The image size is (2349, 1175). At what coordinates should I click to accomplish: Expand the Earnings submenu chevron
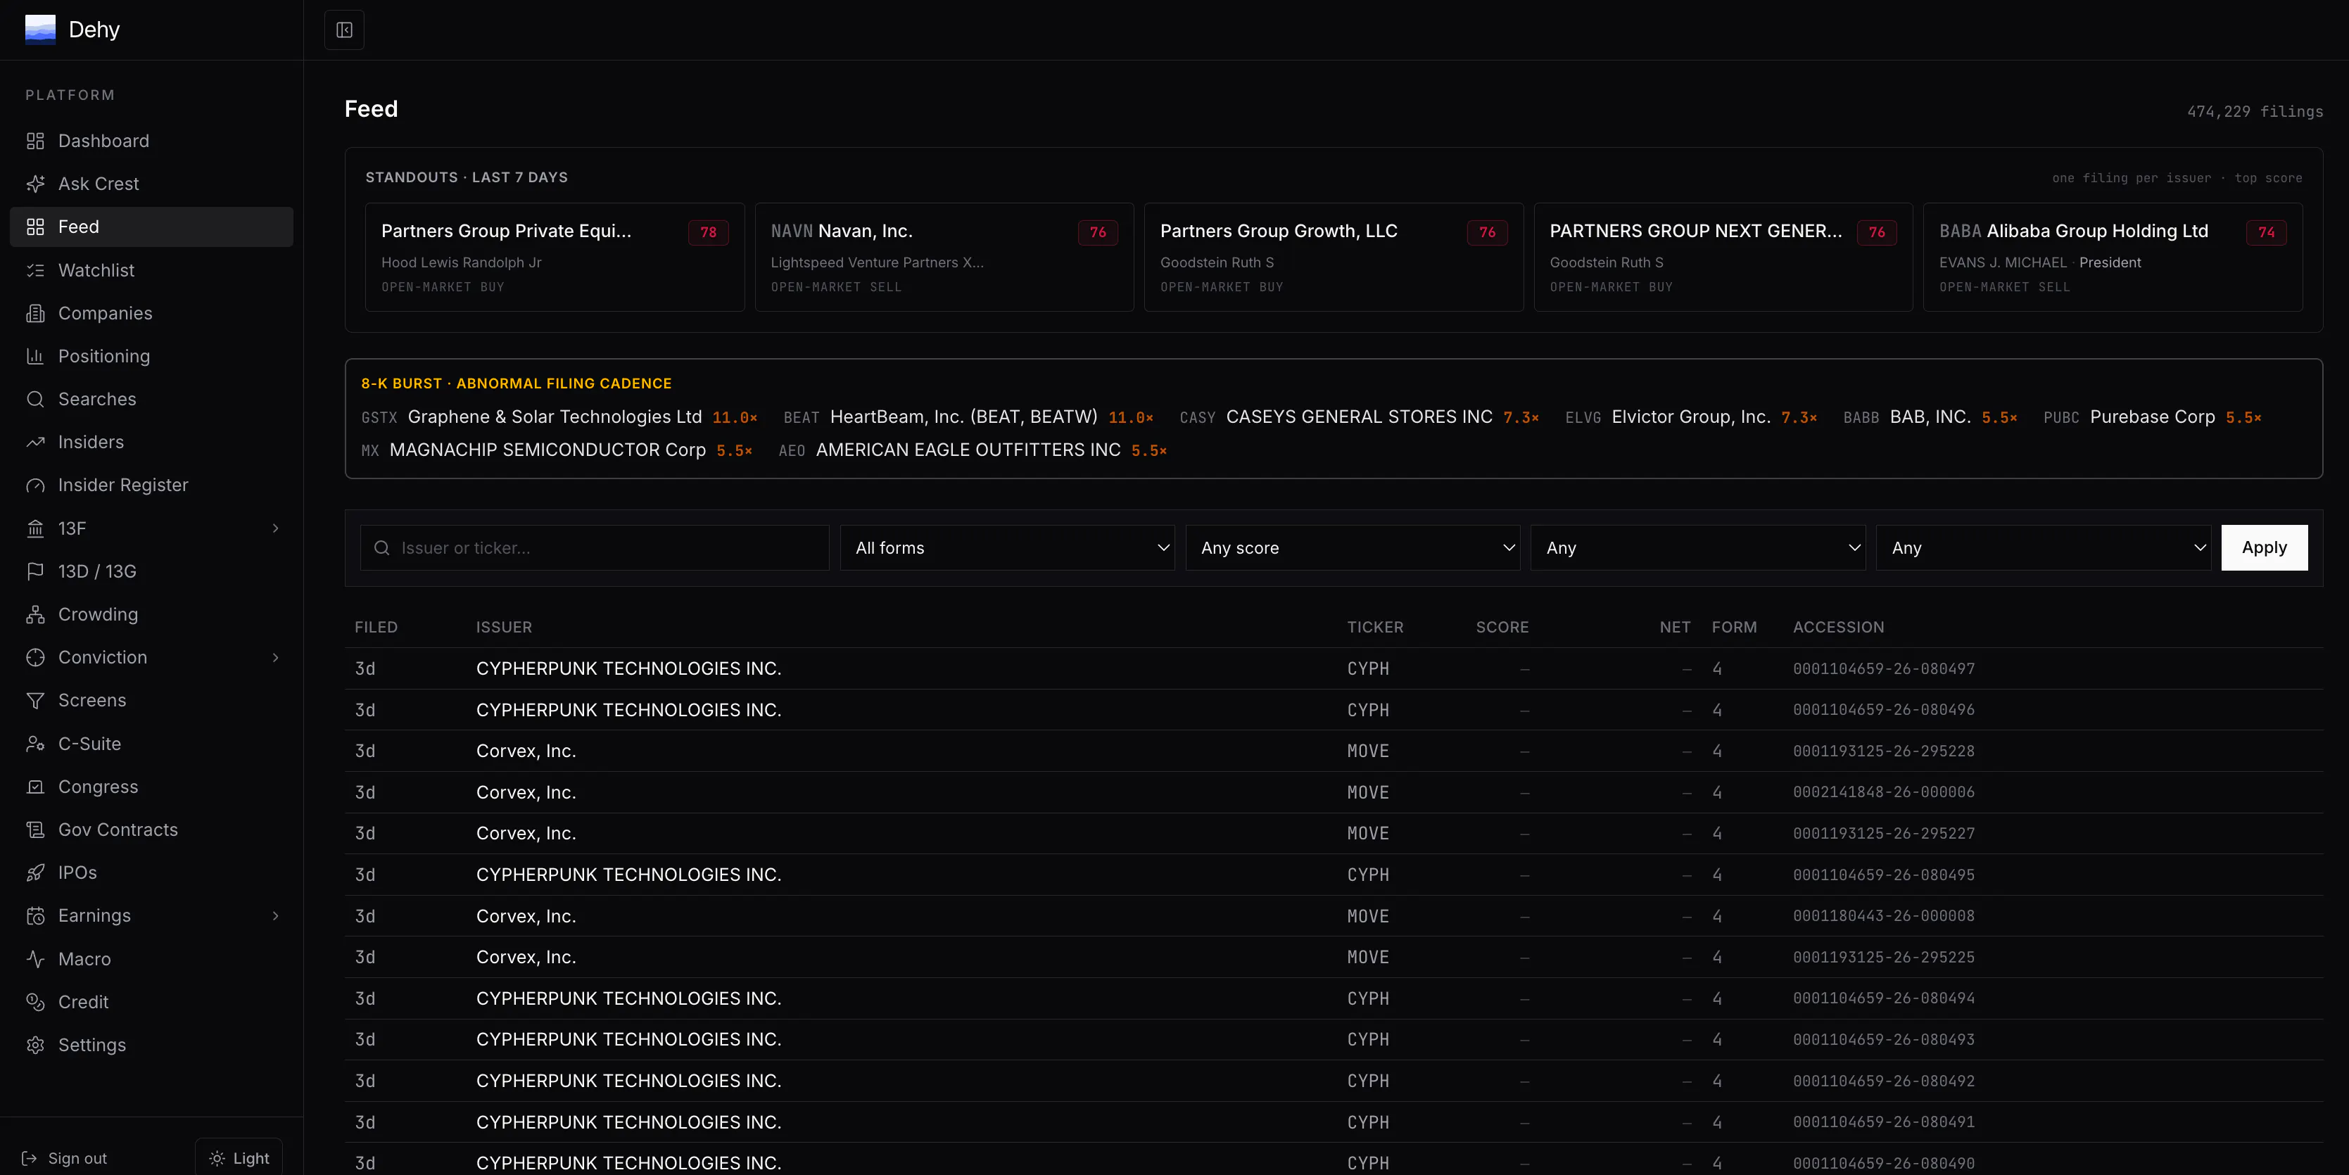click(275, 916)
